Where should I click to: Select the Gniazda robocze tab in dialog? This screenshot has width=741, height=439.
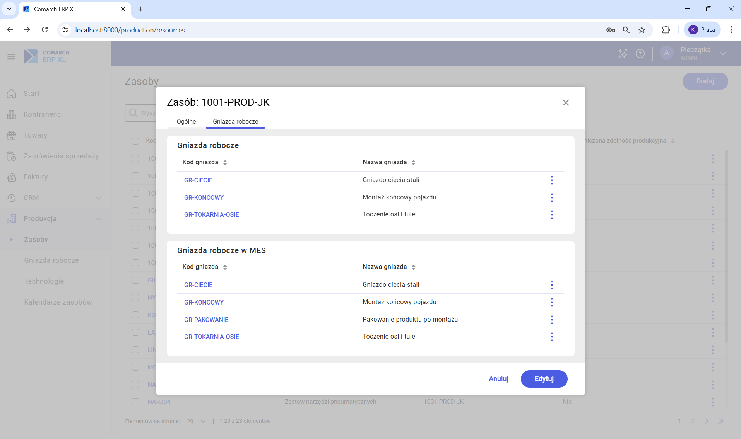point(235,121)
